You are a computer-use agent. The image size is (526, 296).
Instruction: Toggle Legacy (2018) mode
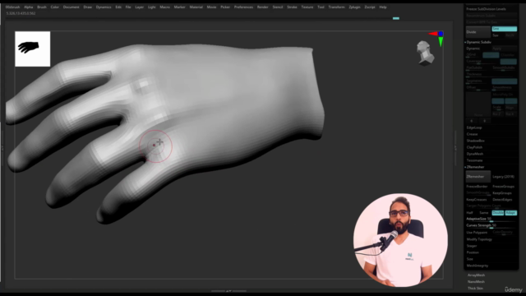504,177
